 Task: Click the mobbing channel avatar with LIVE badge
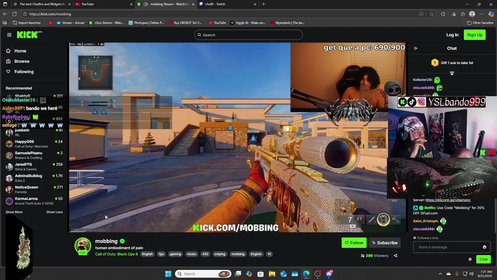(83, 246)
